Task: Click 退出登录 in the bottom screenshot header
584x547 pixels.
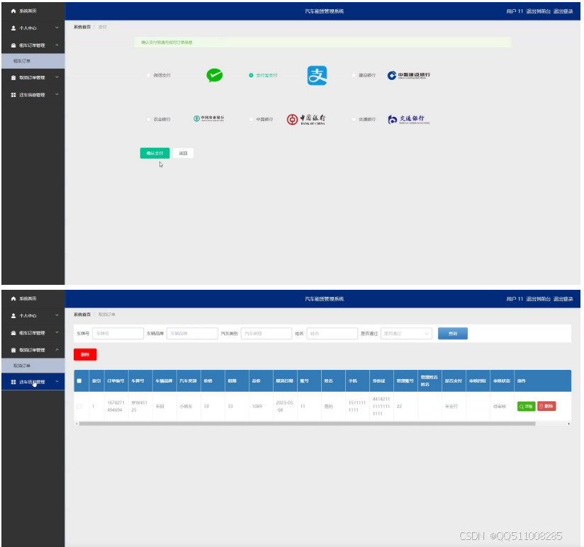Action: click(563, 299)
